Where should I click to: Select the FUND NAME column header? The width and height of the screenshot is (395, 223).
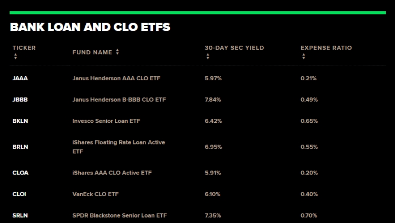point(92,52)
